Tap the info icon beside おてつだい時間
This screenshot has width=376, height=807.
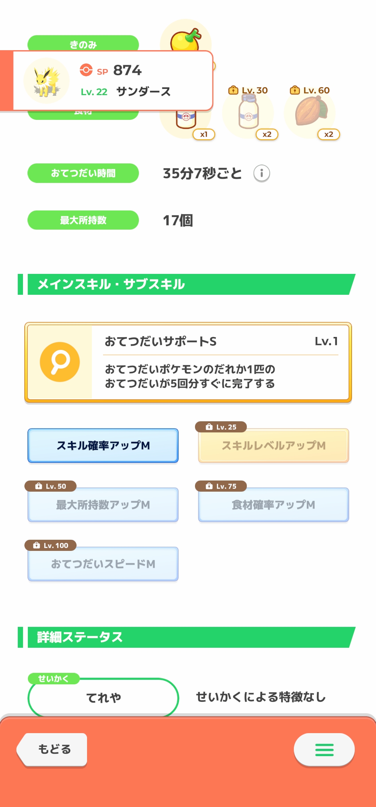pyautogui.click(x=261, y=173)
